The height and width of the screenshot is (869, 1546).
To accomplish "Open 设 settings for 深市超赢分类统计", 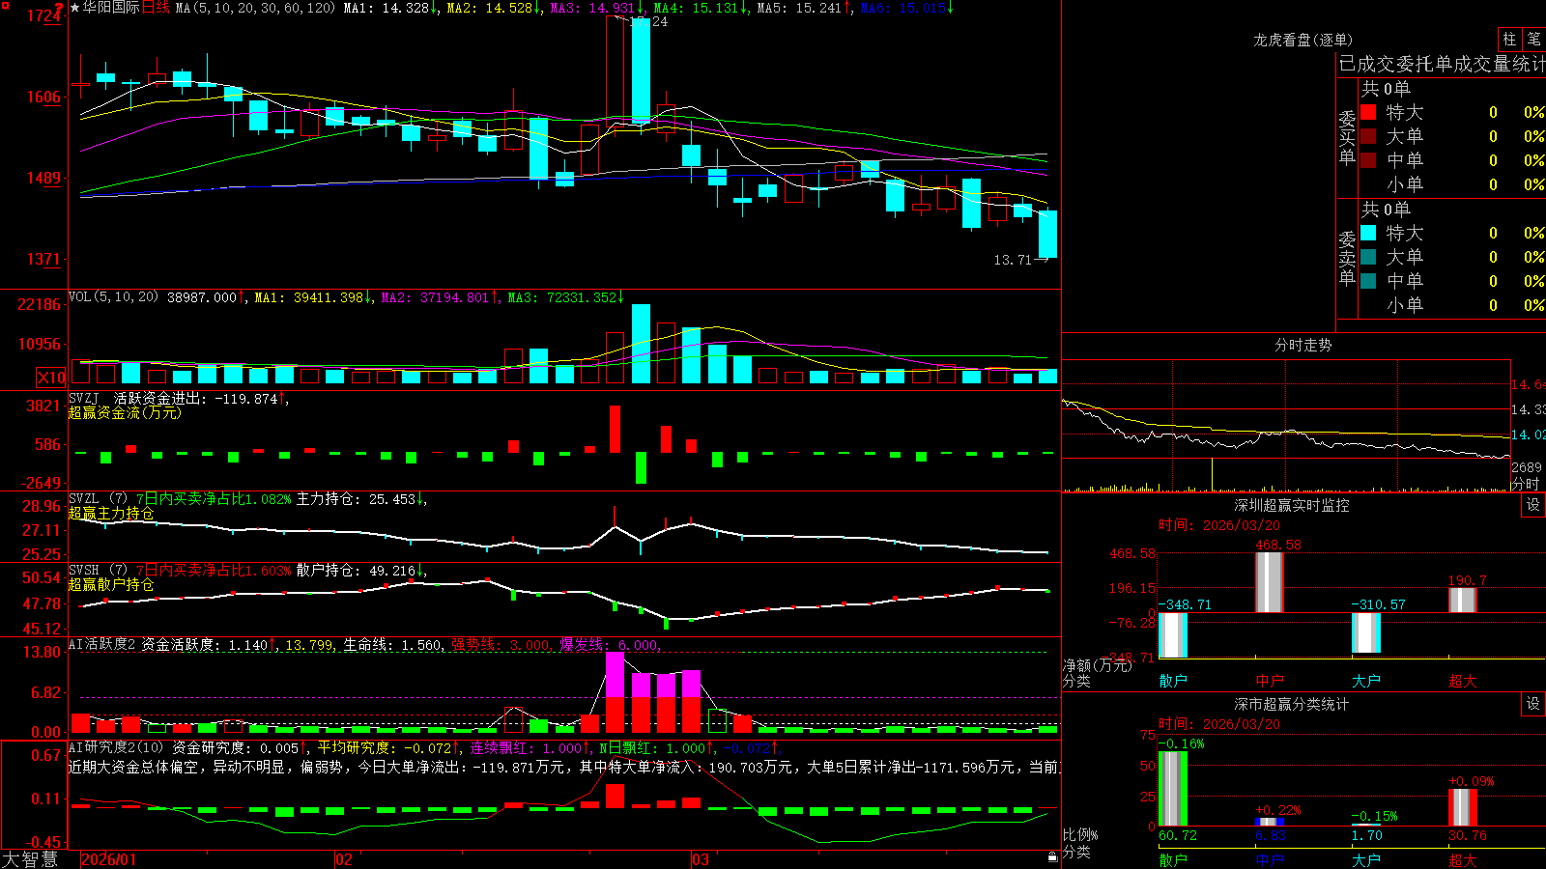I will click(x=1533, y=704).
